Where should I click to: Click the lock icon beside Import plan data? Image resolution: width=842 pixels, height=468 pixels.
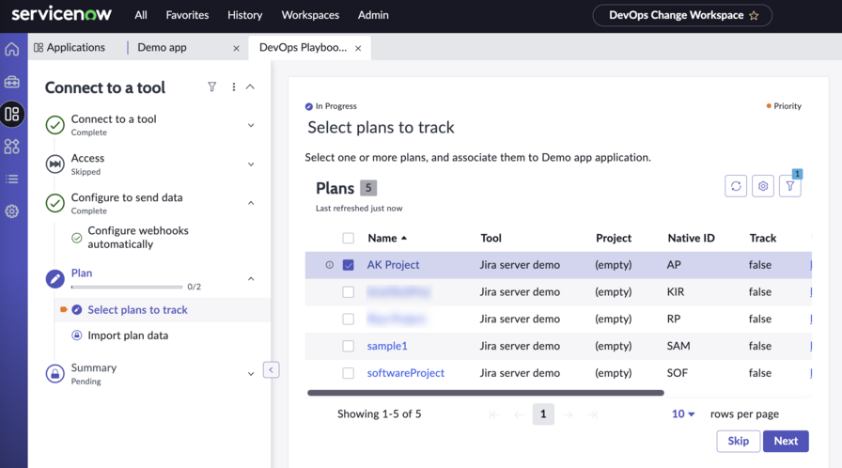click(77, 335)
